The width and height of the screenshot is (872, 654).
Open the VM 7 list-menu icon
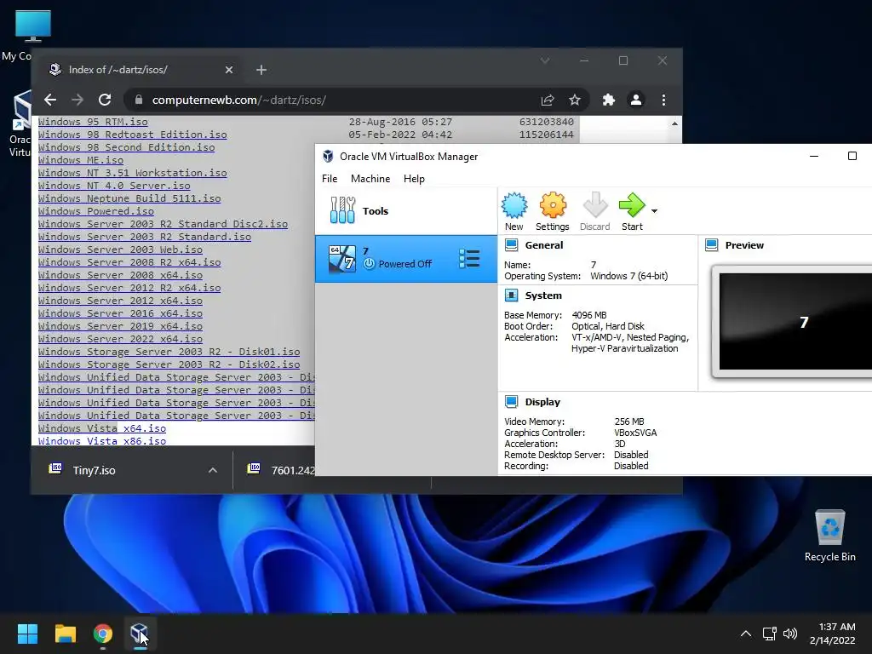pyautogui.click(x=469, y=259)
